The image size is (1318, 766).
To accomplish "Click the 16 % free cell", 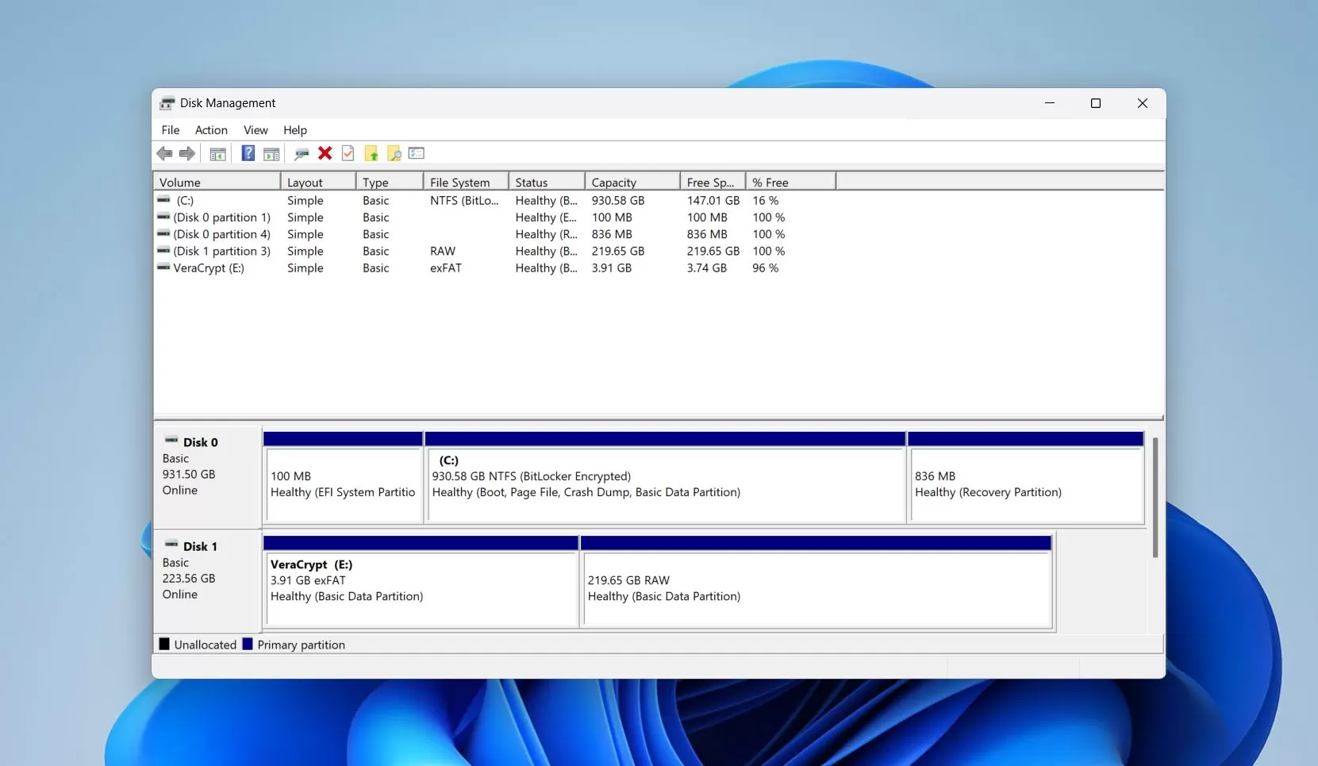I will coord(766,201).
